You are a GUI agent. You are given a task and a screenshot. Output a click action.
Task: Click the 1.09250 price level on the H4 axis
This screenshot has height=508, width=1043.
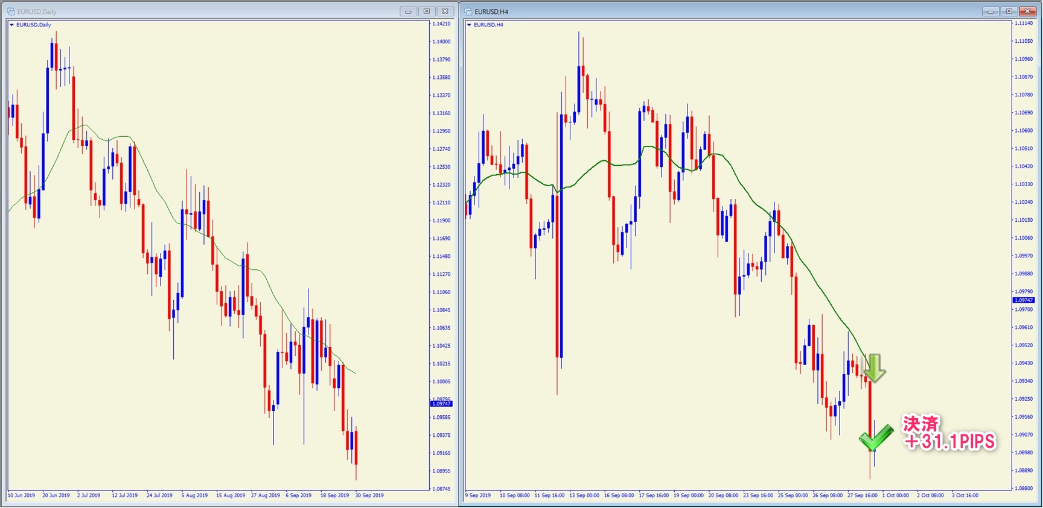[1024, 399]
